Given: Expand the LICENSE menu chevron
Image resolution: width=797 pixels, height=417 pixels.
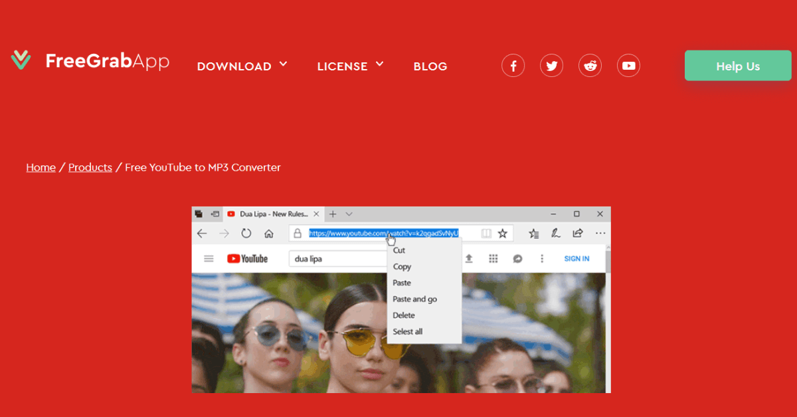Looking at the screenshot, I should (380, 64).
